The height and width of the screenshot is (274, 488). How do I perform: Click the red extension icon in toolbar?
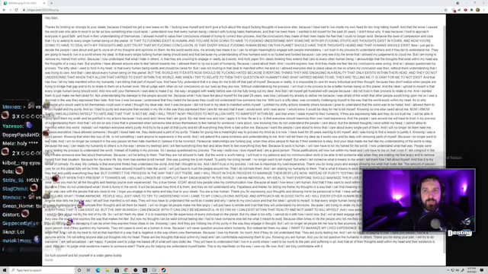(466, 10)
